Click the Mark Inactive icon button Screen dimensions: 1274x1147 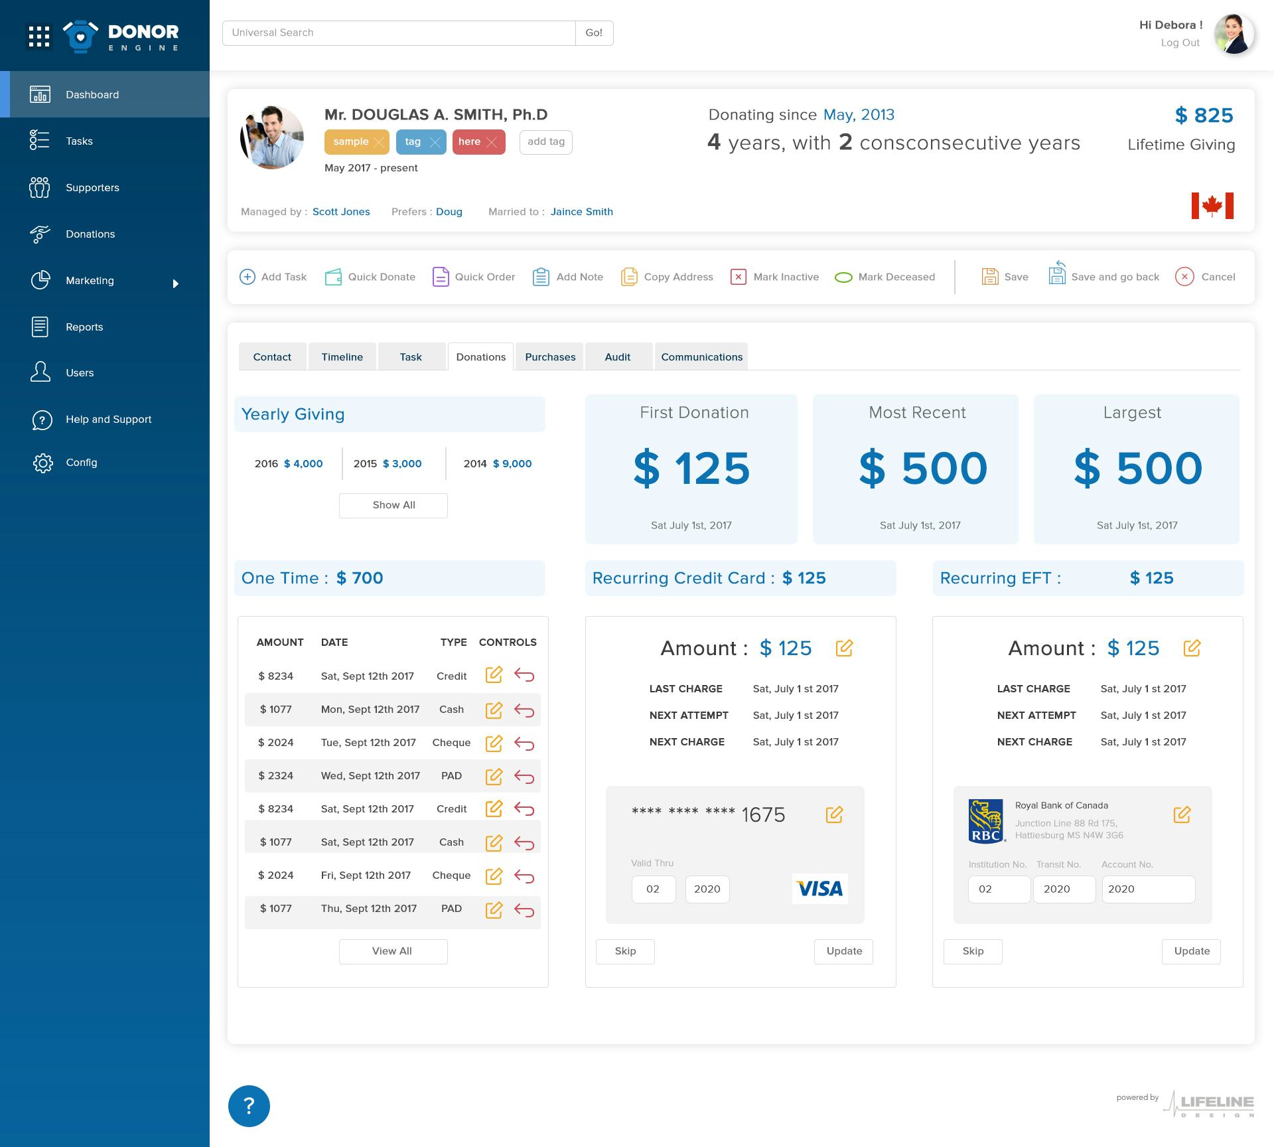[736, 275]
